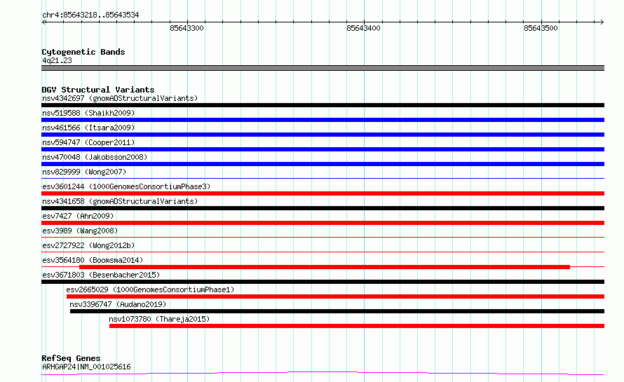Image resolution: width=624 pixels, height=382 pixels.
Task: Click the magenta ARHGAP24 gene line
Action: (x=323, y=374)
